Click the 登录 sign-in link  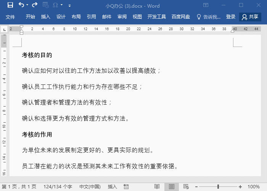[231, 17]
